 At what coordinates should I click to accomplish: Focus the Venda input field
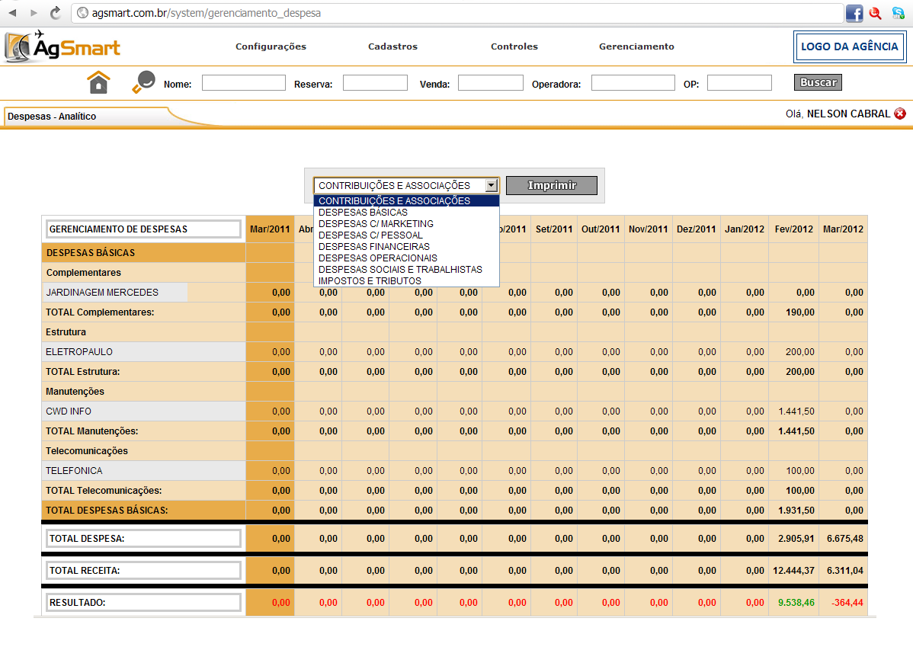point(490,82)
